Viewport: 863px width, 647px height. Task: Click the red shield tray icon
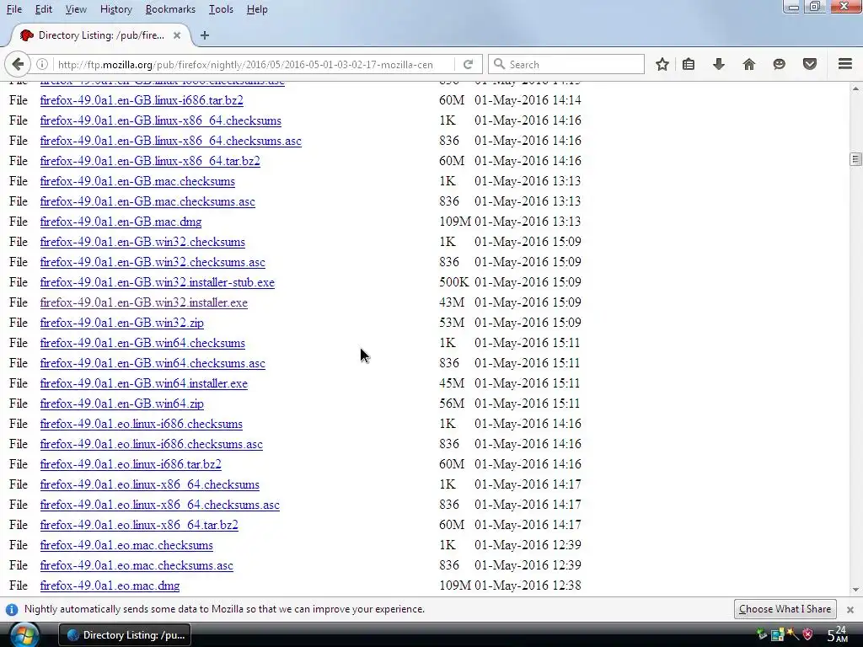807,634
